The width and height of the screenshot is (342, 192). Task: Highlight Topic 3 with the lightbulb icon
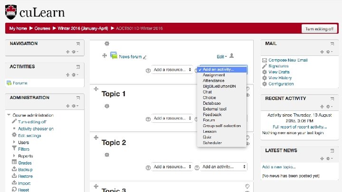247,186
